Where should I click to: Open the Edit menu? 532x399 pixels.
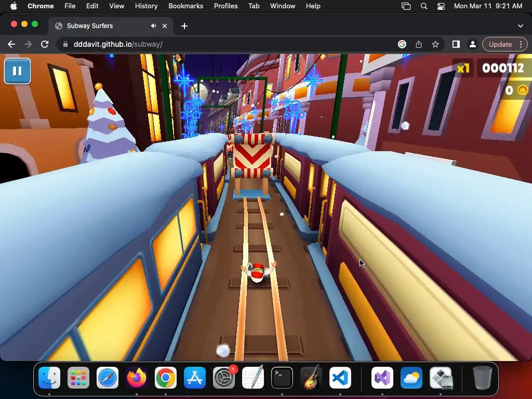92,6
